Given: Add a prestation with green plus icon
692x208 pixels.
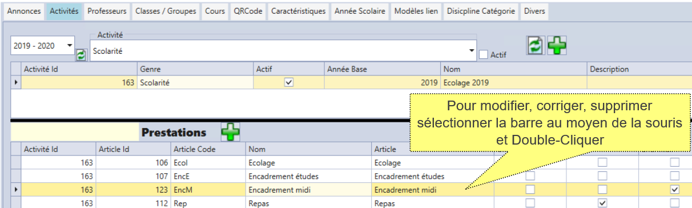Looking at the screenshot, I should (x=231, y=133).
